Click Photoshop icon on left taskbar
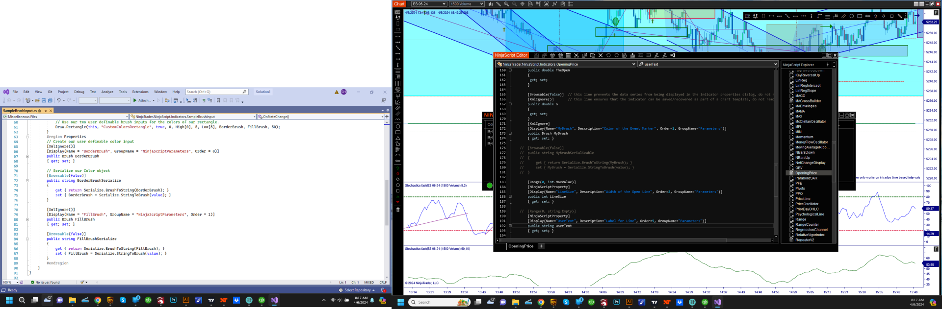The image size is (942, 309). click(173, 300)
